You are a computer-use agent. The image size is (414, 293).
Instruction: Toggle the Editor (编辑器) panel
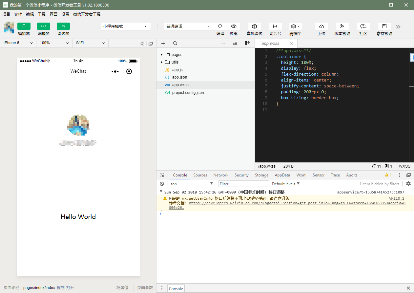[x=44, y=26]
